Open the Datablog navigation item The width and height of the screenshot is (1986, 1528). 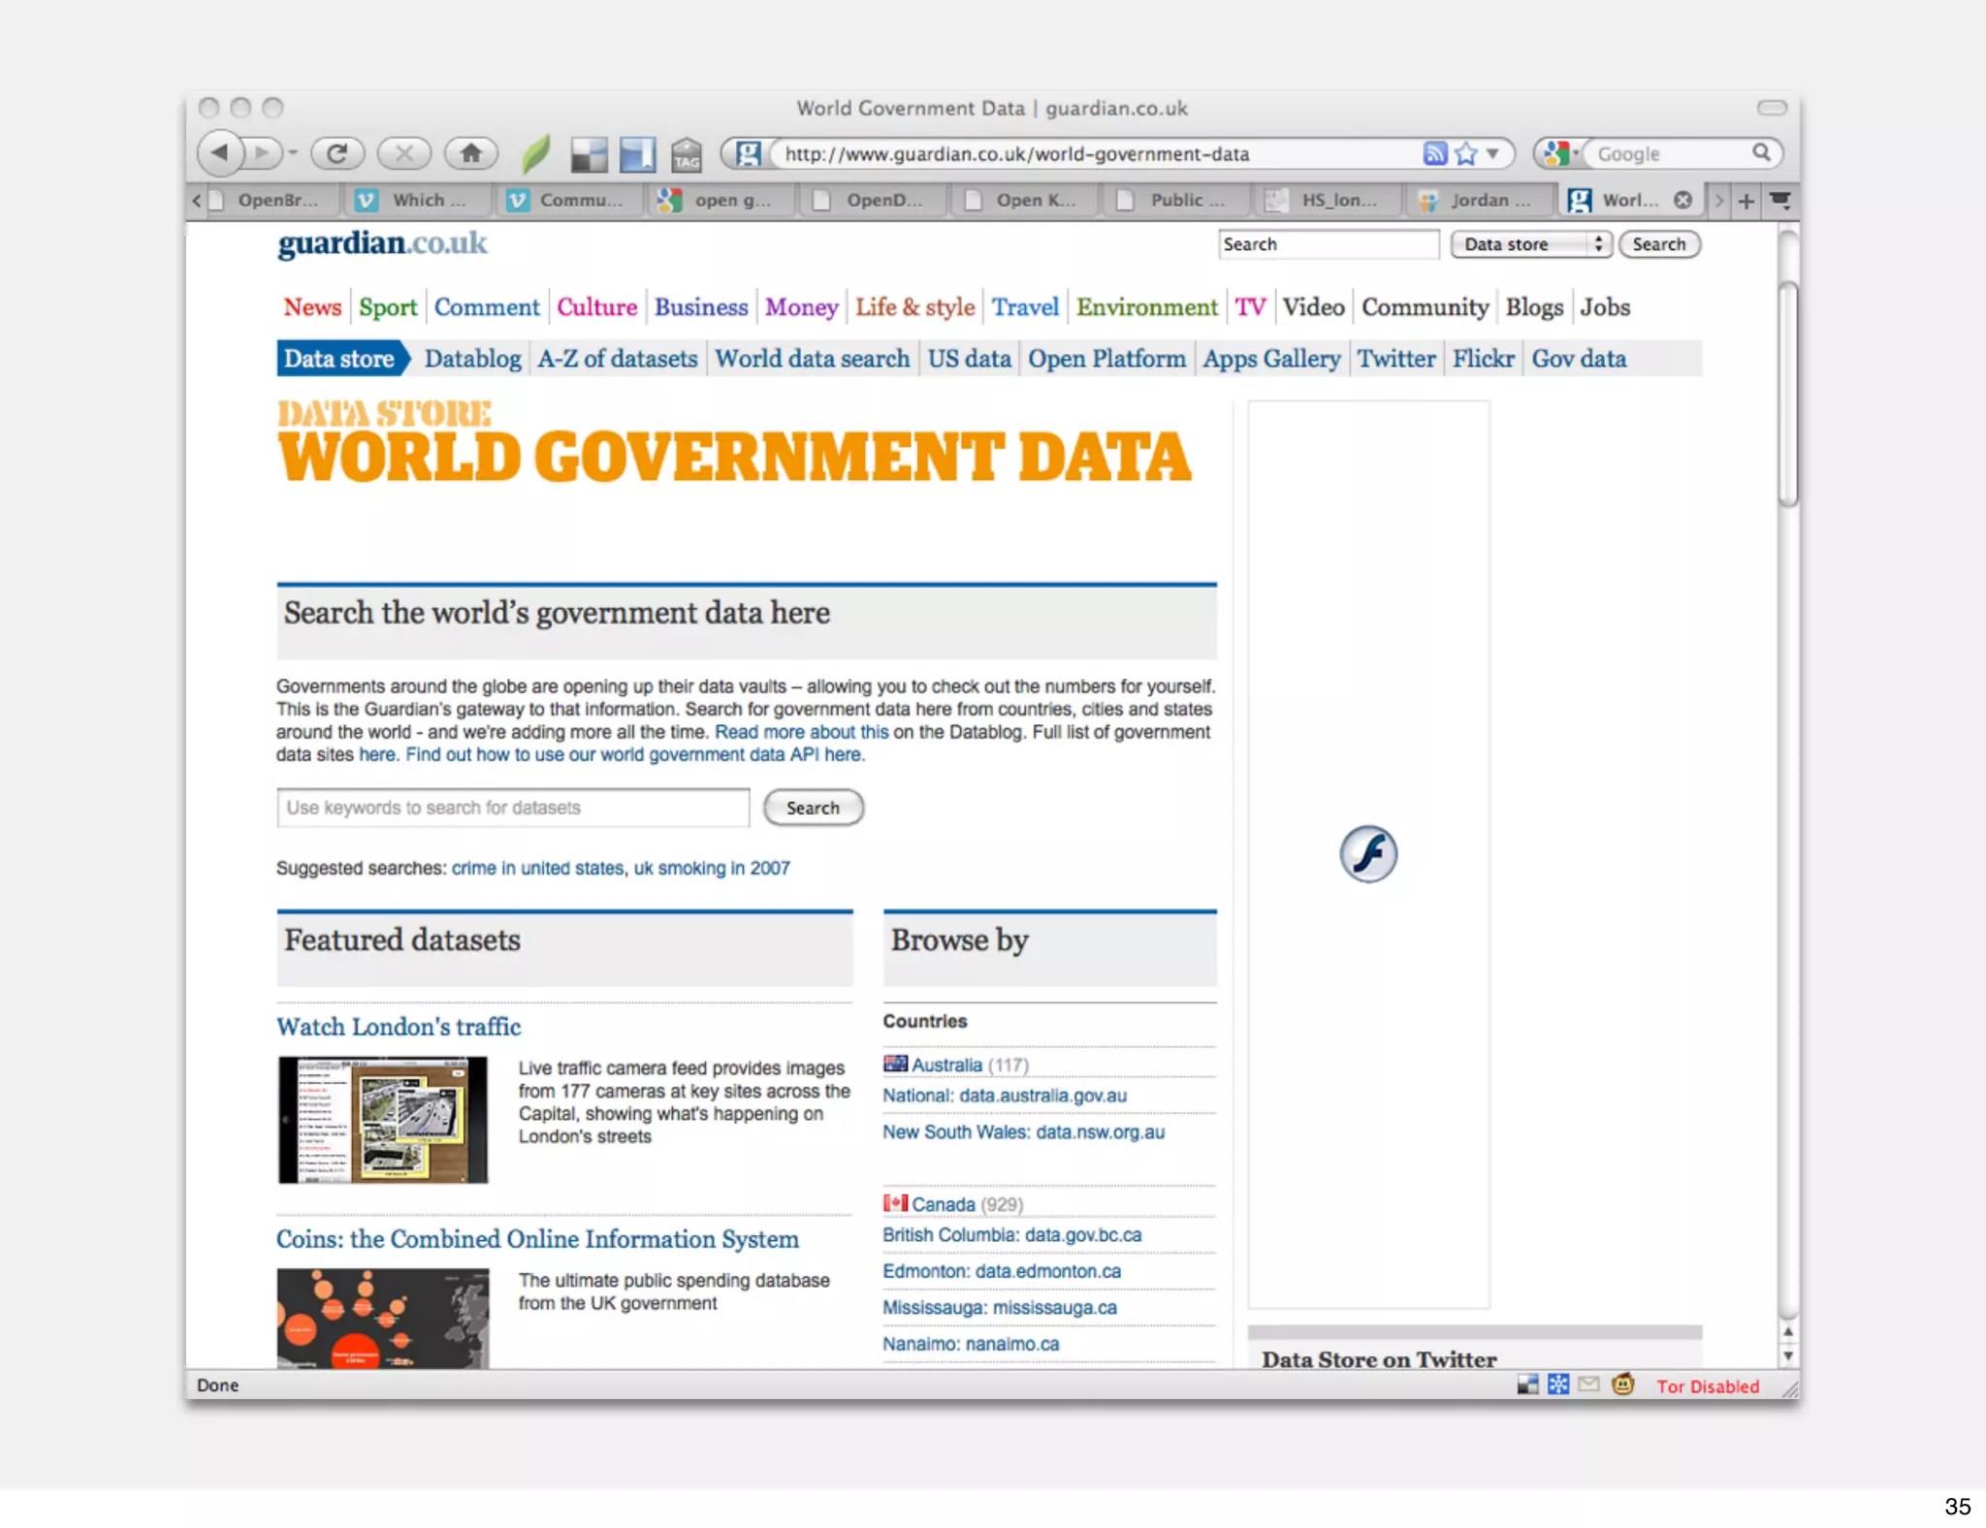472,359
